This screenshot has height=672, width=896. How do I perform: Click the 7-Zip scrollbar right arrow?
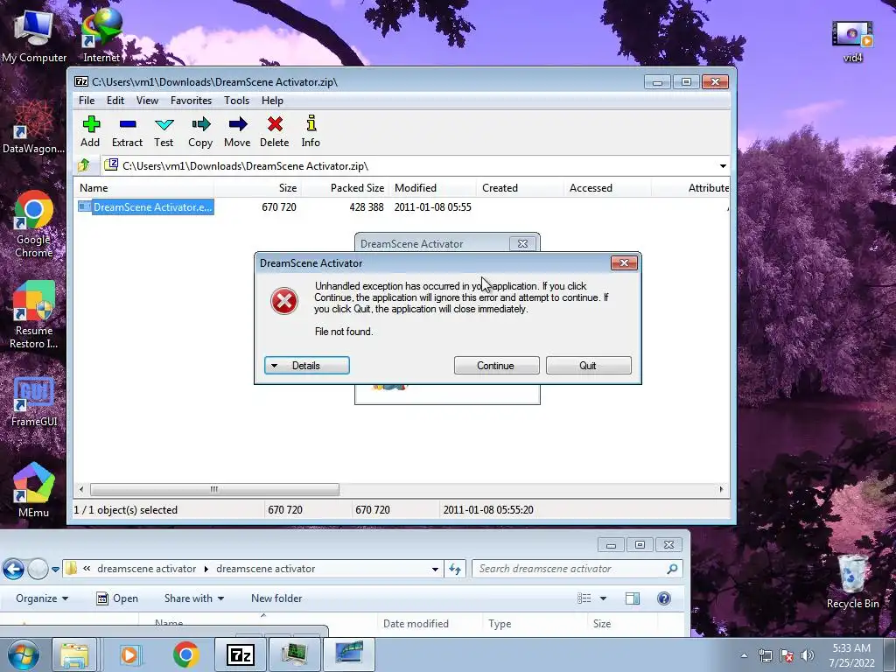pyautogui.click(x=721, y=490)
